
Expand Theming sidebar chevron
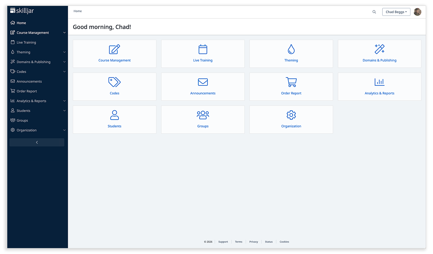point(64,52)
